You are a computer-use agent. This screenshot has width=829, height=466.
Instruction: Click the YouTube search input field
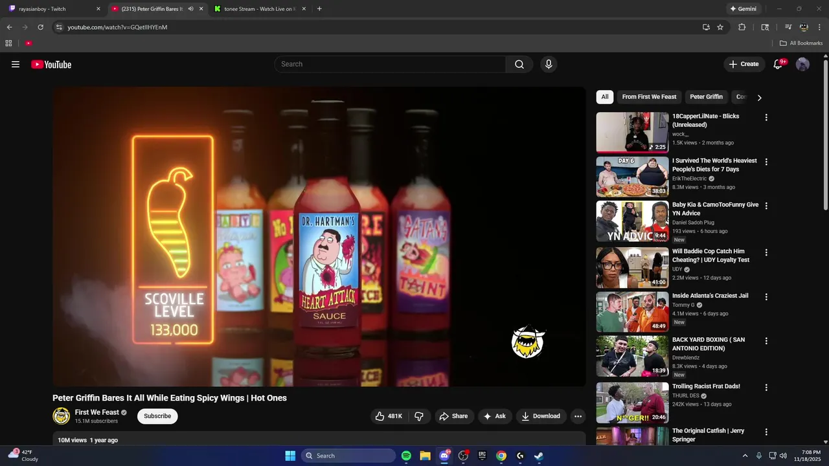(391, 64)
